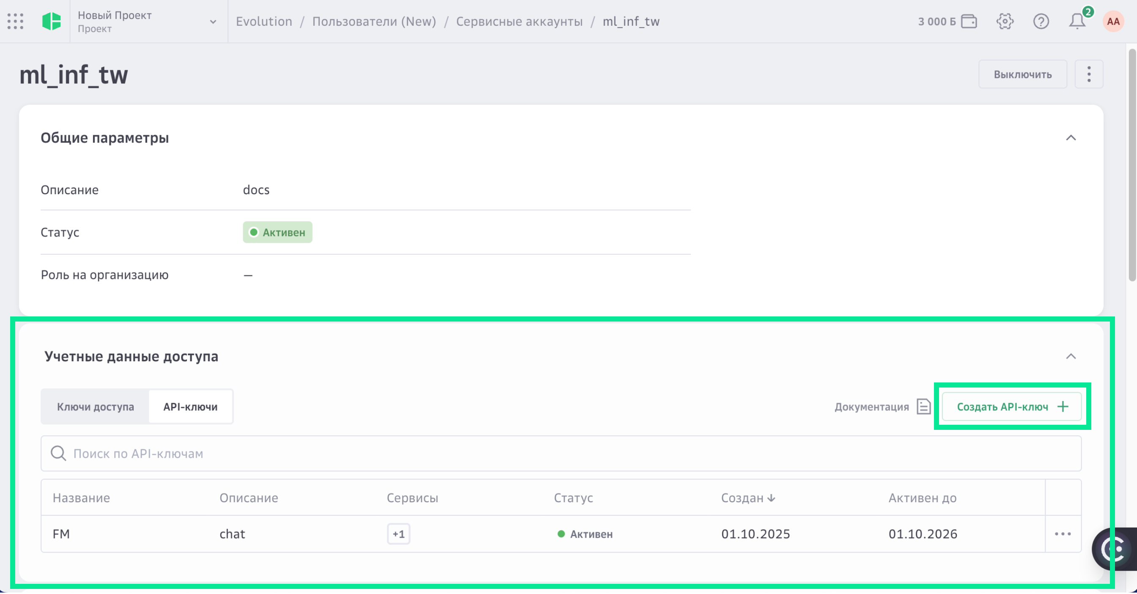Open the chat assistant floating icon
The height and width of the screenshot is (594, 1137).
tap(1114, 549)
